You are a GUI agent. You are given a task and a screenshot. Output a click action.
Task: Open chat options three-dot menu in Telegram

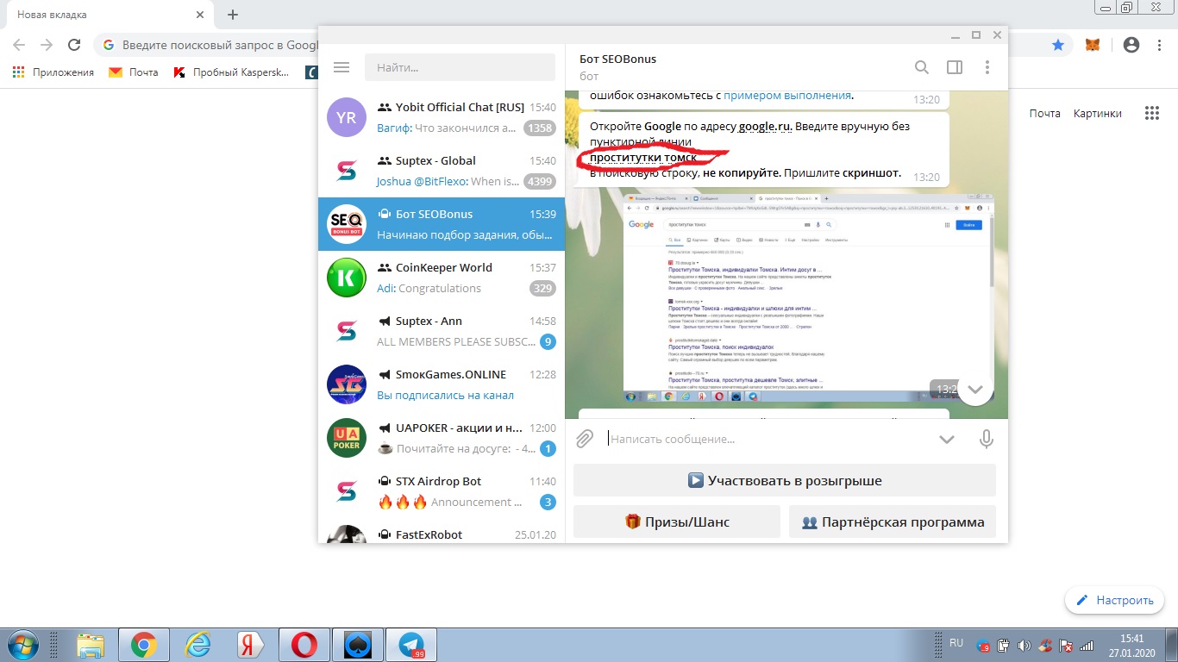[987, 67]
